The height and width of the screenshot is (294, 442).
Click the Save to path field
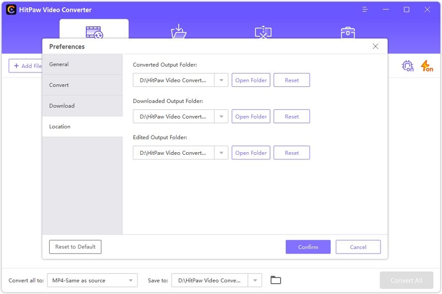[x=210, y=281]
